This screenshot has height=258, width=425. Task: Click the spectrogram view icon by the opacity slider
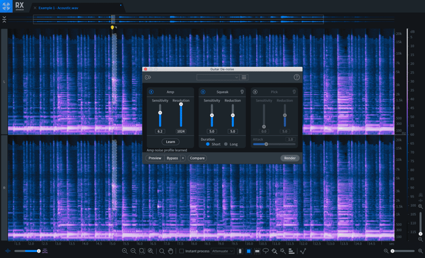click(x=45, y=251)
